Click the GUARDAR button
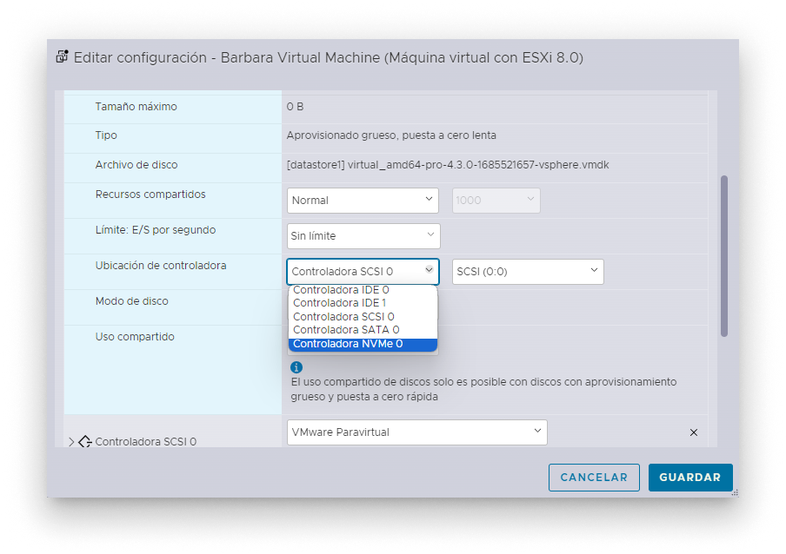 [690, 477]
